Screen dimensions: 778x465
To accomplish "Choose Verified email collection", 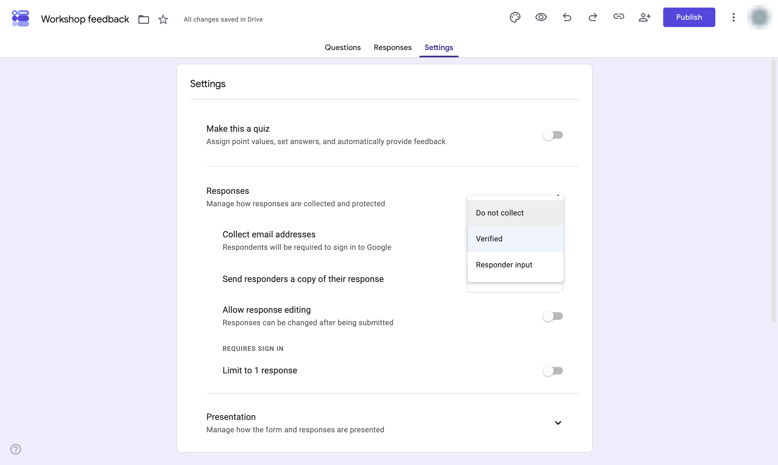I will [515, 239].
